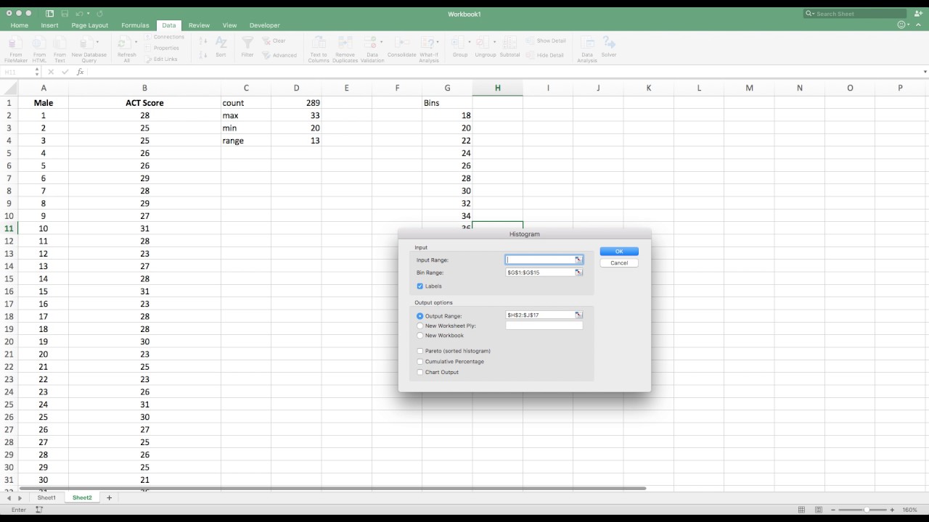Click the range selector icon for Bin Range
This screenshot has width=929, height=522.
tap(578, 273)
